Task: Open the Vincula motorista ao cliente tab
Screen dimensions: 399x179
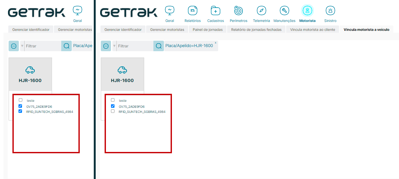Action: click(313, 30)
